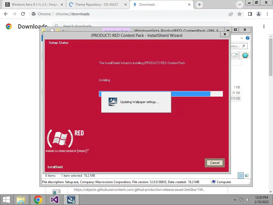
Task: Reload the Chrome page
Action: point(23,14)
